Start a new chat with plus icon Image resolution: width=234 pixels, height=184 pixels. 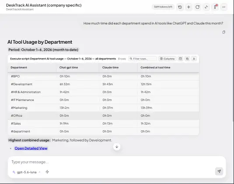click(189, 7)
